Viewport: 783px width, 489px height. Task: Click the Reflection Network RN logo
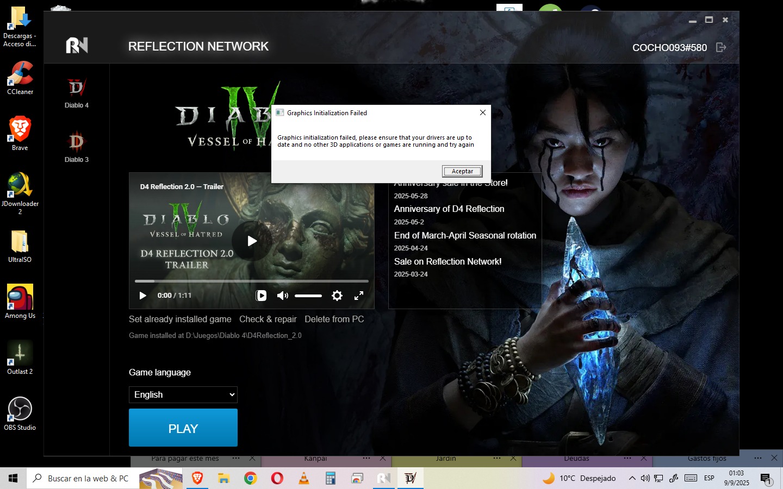pyautogui.click(x=77, y=46)
